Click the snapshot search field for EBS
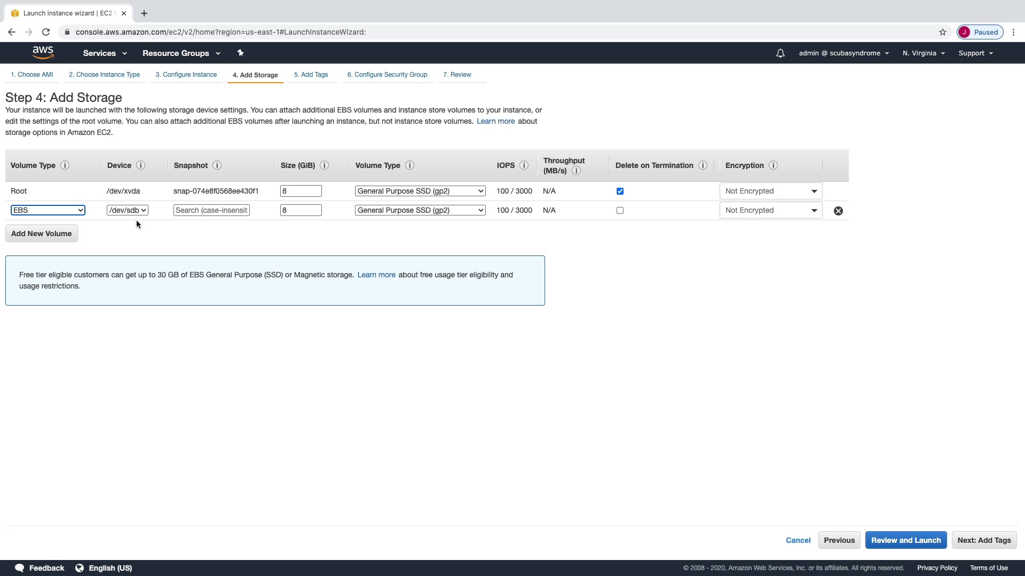Image resolution: width=1025 pixels, height=576 pixels. [x=211, y=210]
